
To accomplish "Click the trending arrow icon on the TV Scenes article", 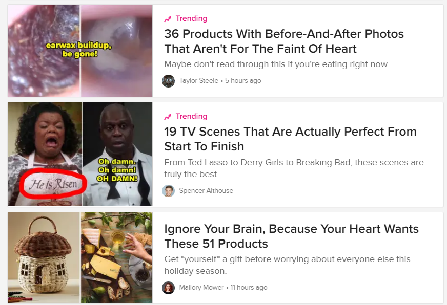I will (x=168, y=117).
